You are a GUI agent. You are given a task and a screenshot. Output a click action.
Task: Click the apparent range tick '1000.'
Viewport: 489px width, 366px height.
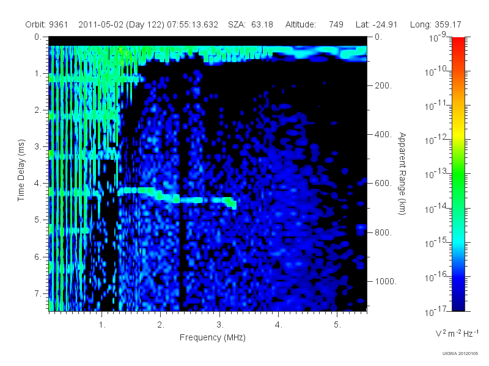point(386,281)
